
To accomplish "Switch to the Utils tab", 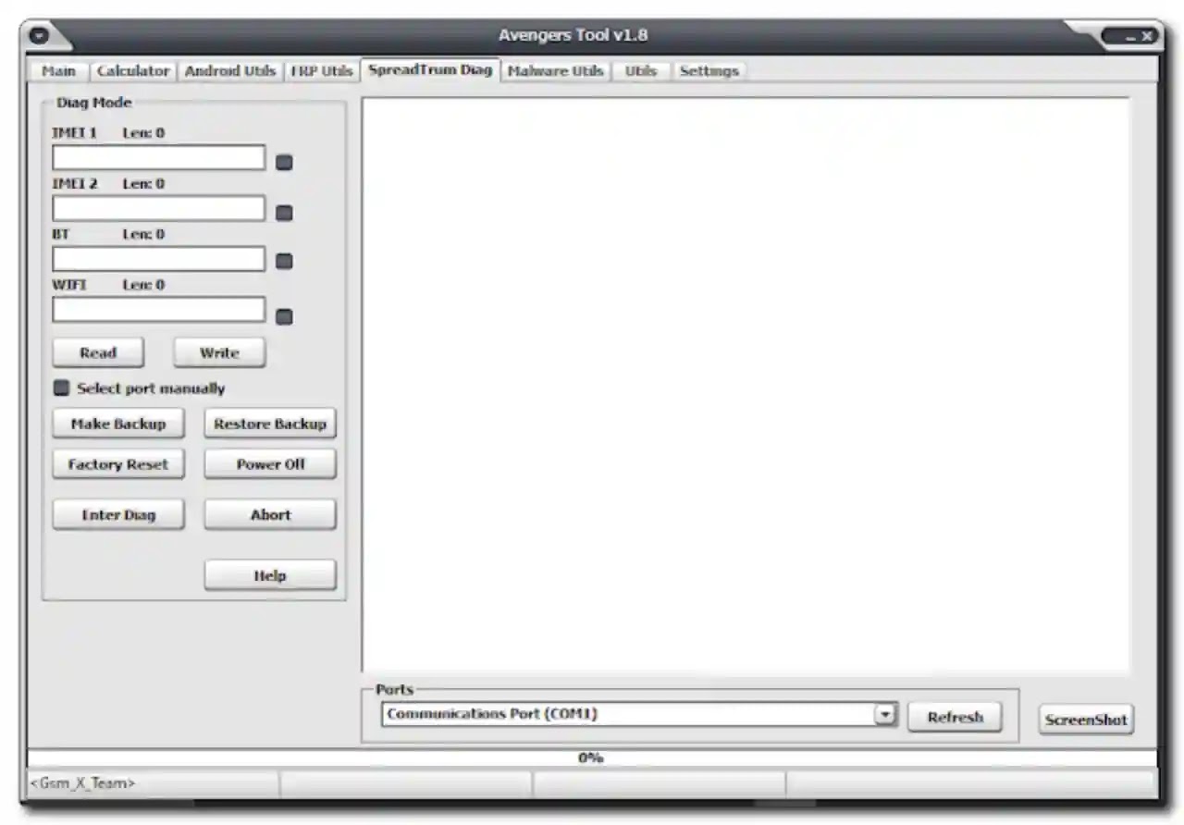I will [x=641, y=71].
